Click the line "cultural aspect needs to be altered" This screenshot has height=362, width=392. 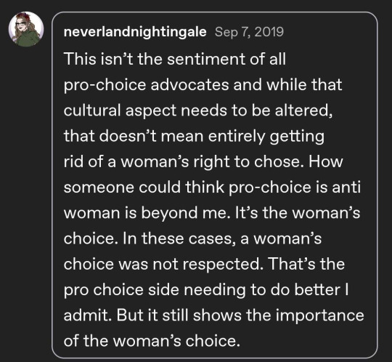click(x=198, y=110)
